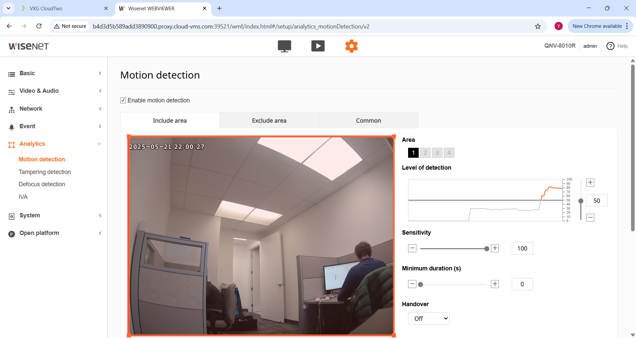This screenshot has height=338, width=636.
Task: Increase level of detection with plus icon
Action: pyautogui.click(x=590, y=183)
